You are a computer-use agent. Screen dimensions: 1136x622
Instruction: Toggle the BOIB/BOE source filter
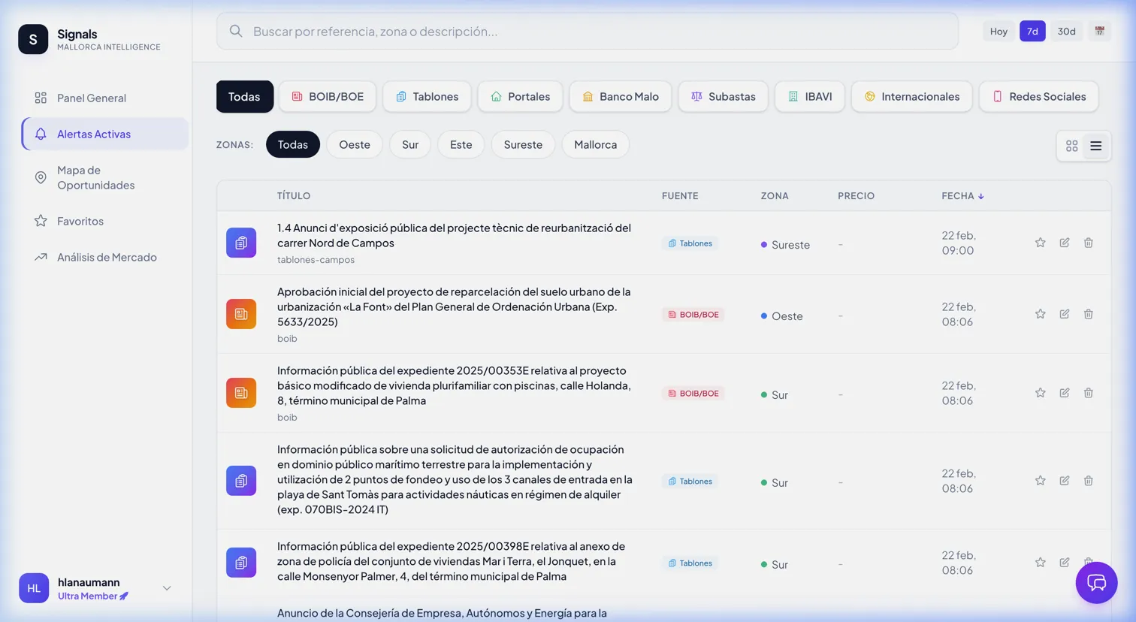(x=327, y=96)
